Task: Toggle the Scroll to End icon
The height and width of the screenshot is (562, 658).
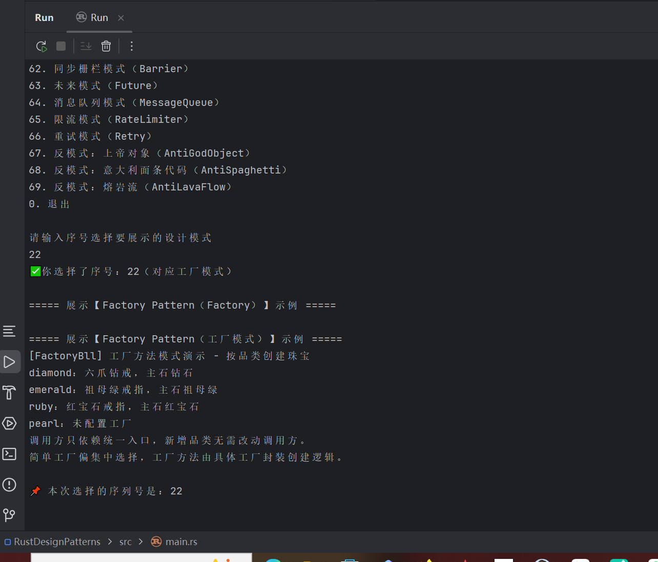Action: [86, 46]
